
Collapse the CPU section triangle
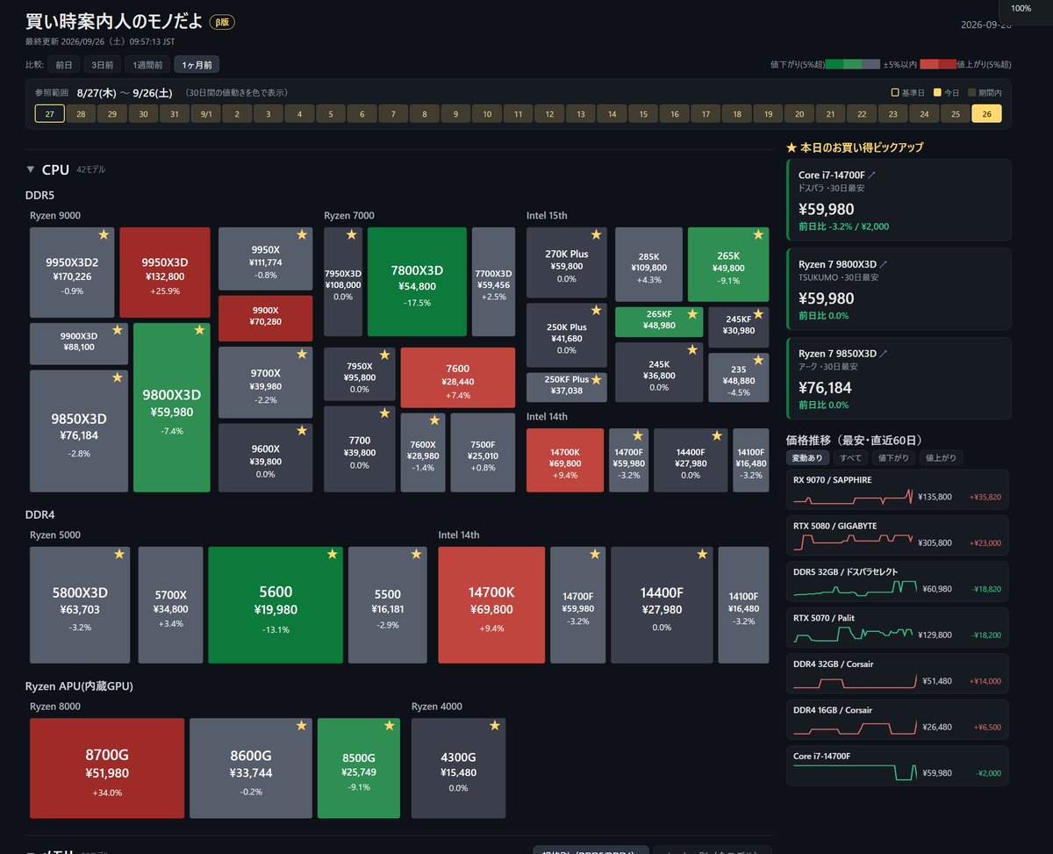point(31,169)
